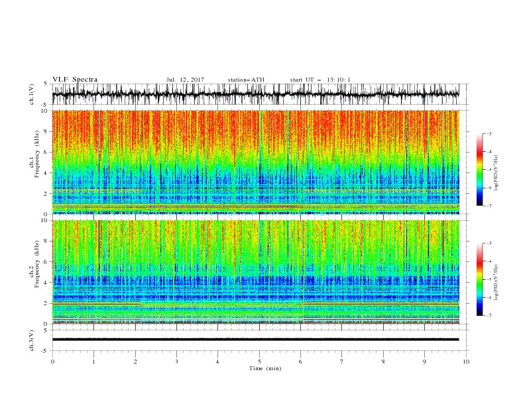Click the ch.1 frequency tick label "10"
Viewport: 525px width, 406px height.
tap(44, 111)
